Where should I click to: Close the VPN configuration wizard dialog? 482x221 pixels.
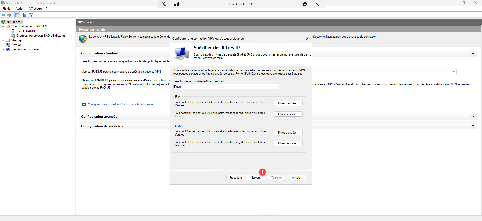(307, 38)
